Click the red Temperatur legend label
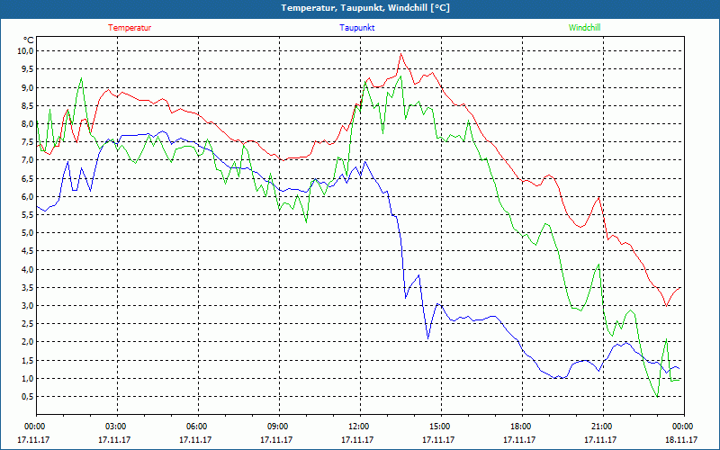Image resolution: width=720 pixels, height=450 pixels. [130, 28]
